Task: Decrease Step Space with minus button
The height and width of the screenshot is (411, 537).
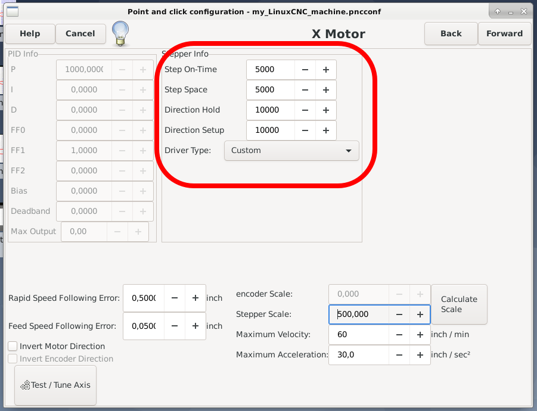Action: 305,90
